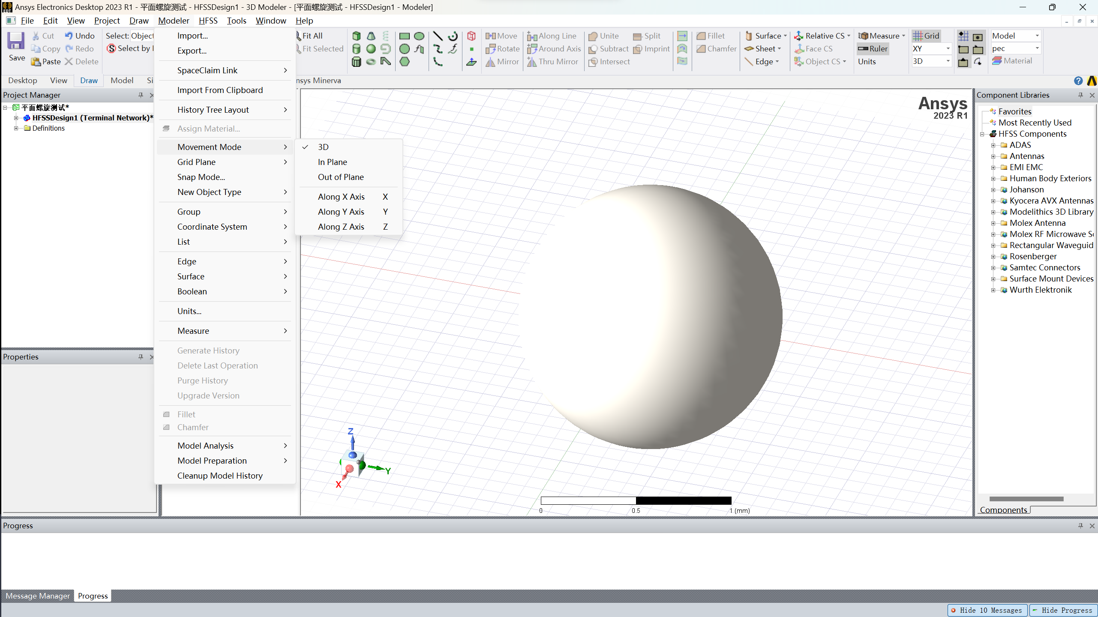Expand the HFSSDesign1 tree node
This screenshot has height=617, width=1098.
(16, 118)
